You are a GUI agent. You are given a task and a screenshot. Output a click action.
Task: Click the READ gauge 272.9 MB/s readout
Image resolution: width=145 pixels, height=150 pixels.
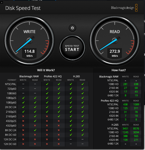115,53
